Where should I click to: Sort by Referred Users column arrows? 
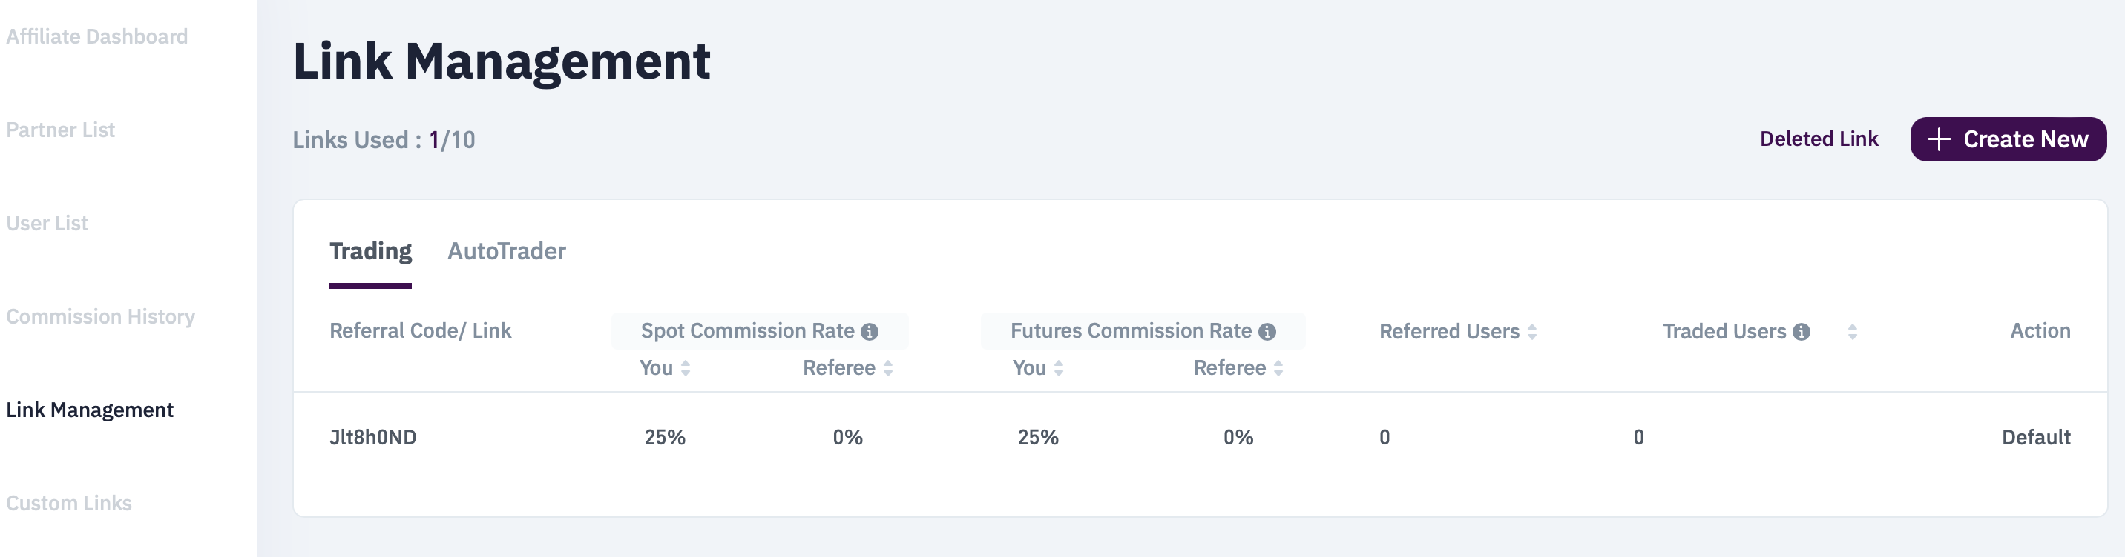click(x=1532, y=331)
